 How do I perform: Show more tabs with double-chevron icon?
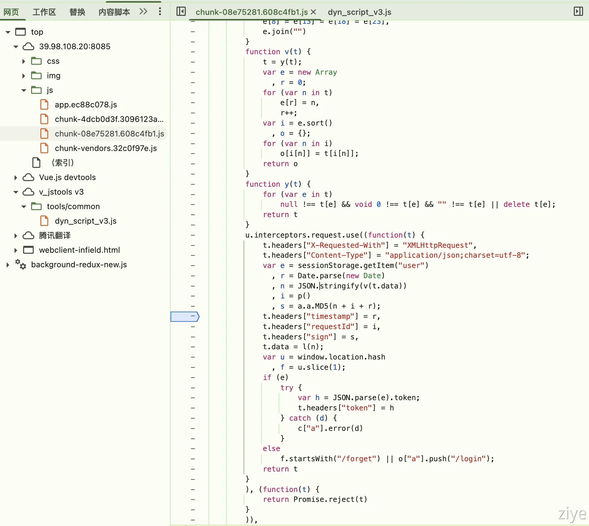(143, 12)
